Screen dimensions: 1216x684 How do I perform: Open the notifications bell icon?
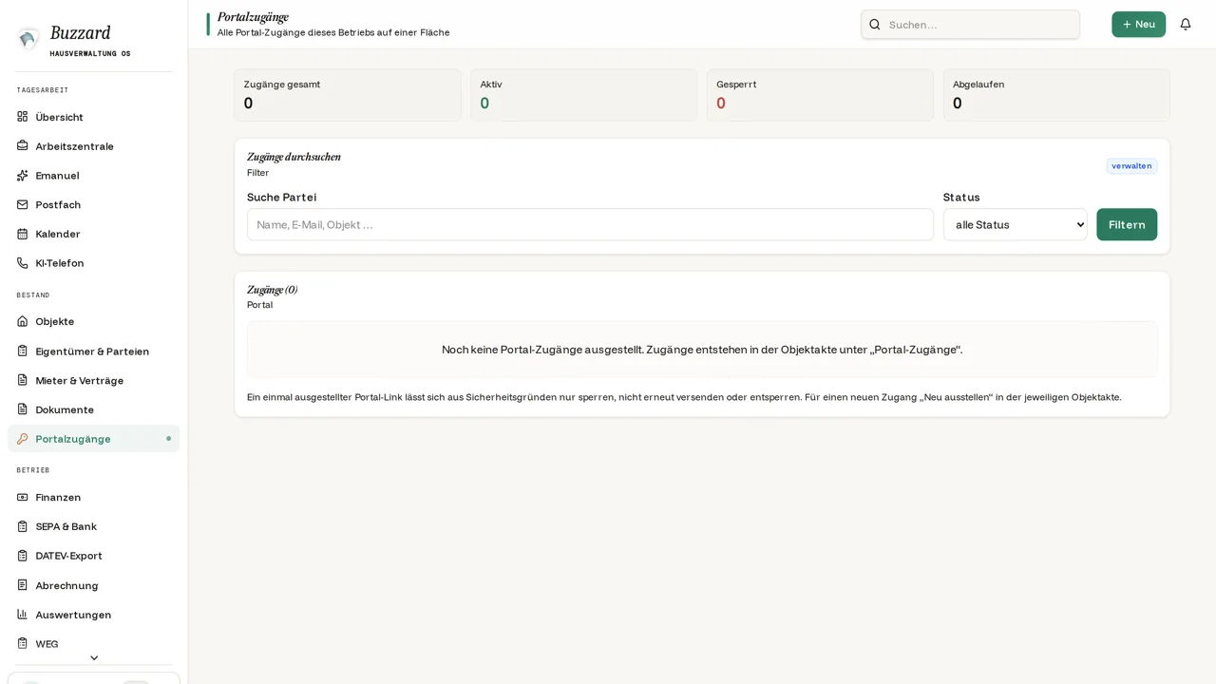(1185, 25)
